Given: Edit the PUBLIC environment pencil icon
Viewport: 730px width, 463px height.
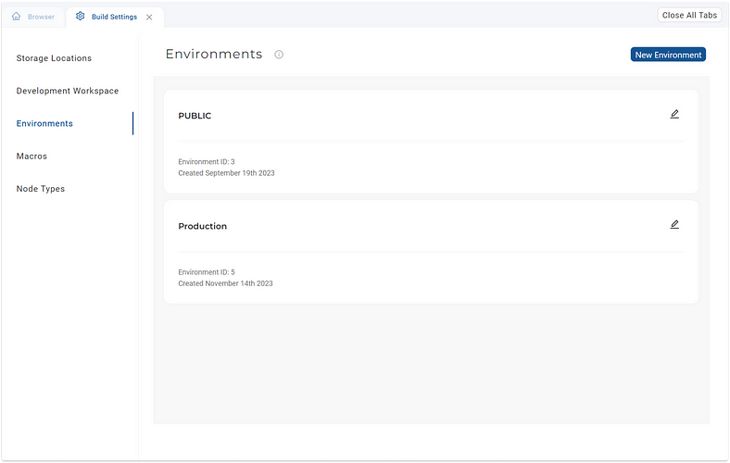Looking at the screenshot, I should pyautogui.click(x=674, y=114).
